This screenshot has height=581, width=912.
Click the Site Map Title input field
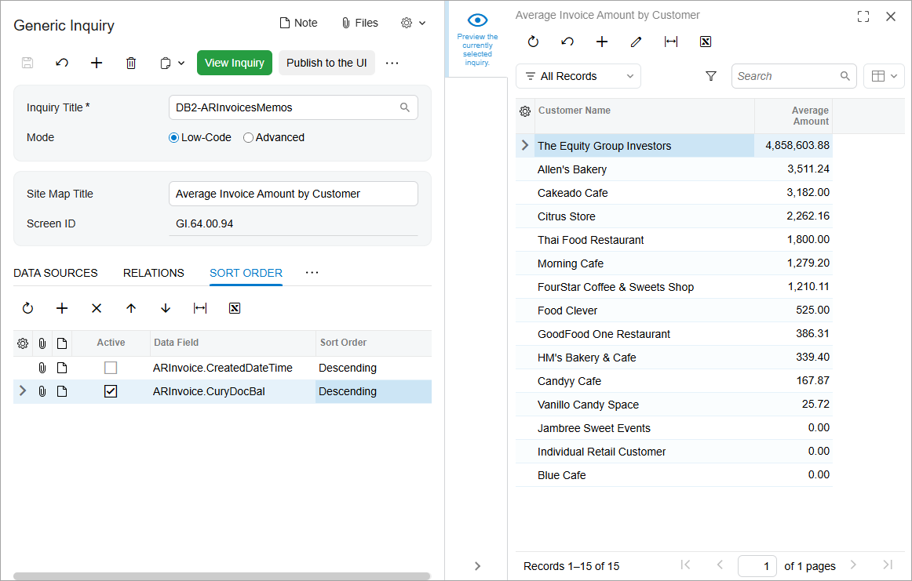pyautogui.click(x=293, y=194)
